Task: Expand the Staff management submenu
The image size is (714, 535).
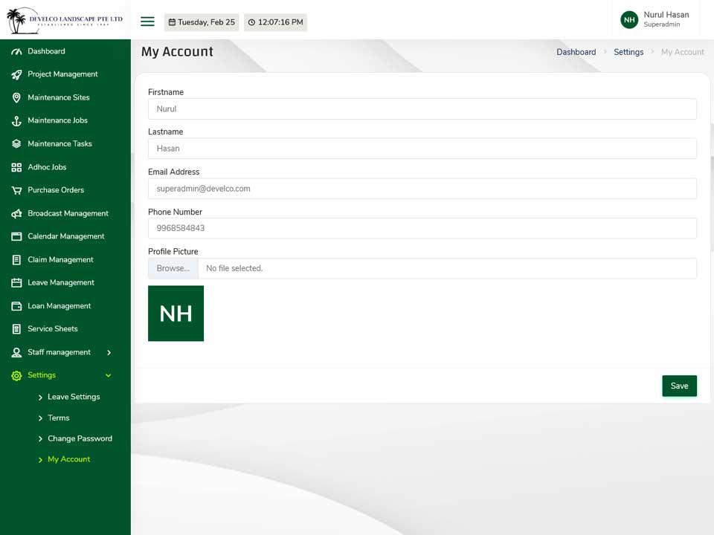Action: (109, 352)
